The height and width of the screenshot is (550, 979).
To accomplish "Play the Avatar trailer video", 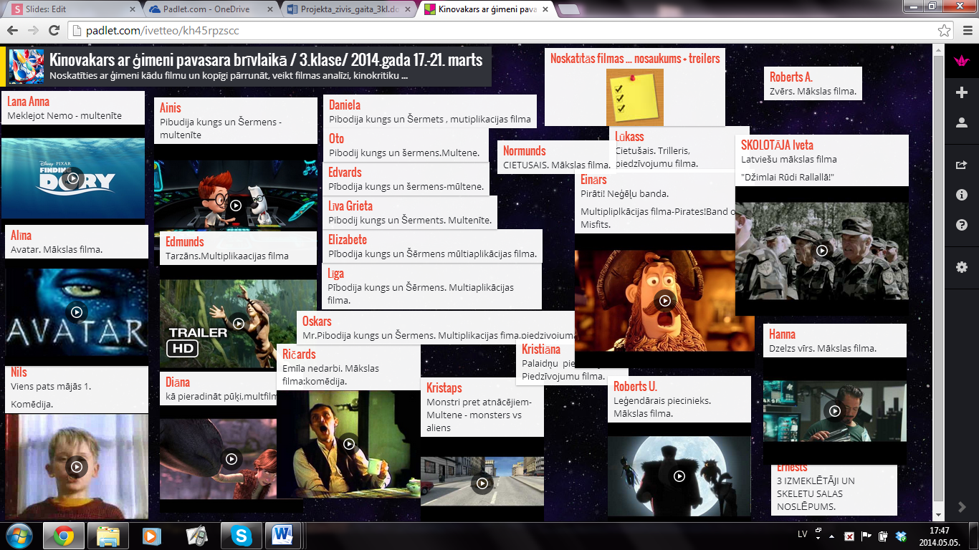I will pyautogui.click(x=77, y=312).
